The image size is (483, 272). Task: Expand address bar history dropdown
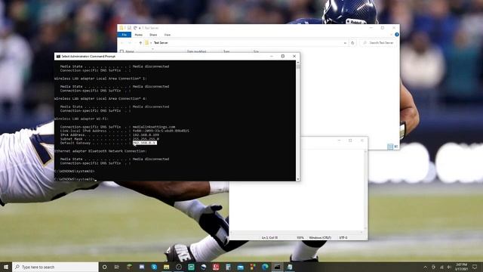(345, 43)
